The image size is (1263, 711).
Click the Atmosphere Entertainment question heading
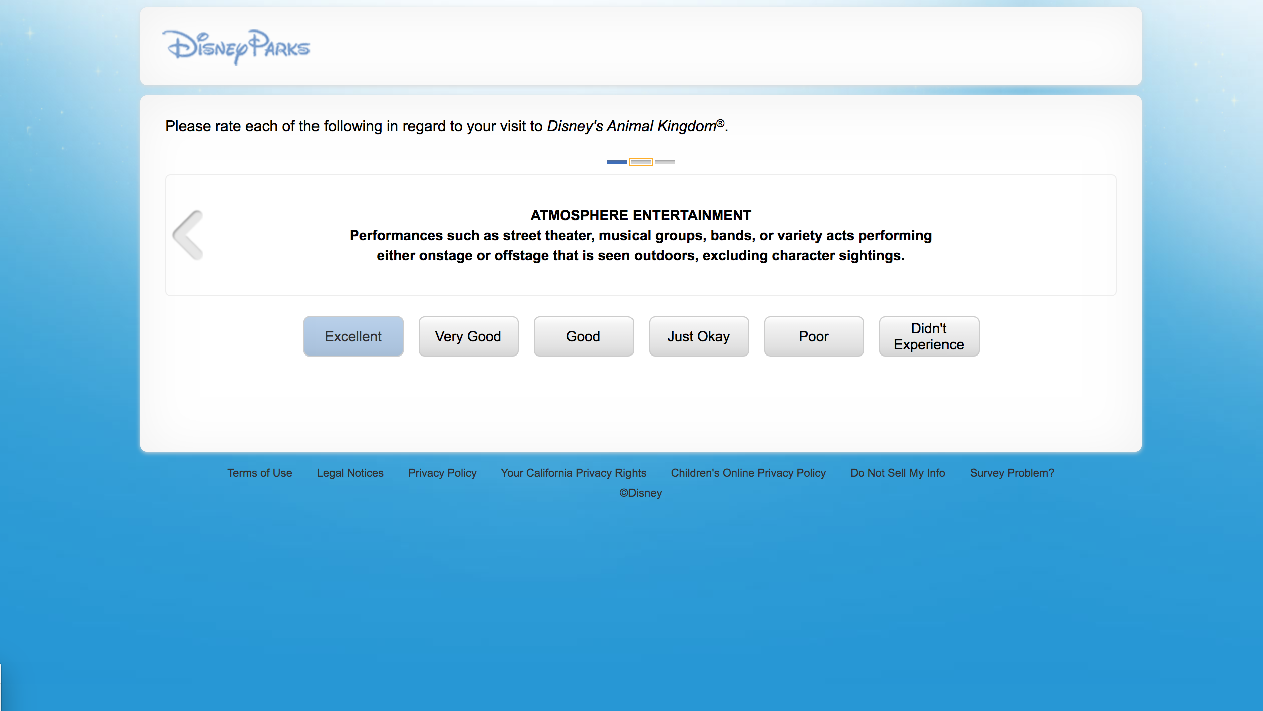[x=641, y=215]
